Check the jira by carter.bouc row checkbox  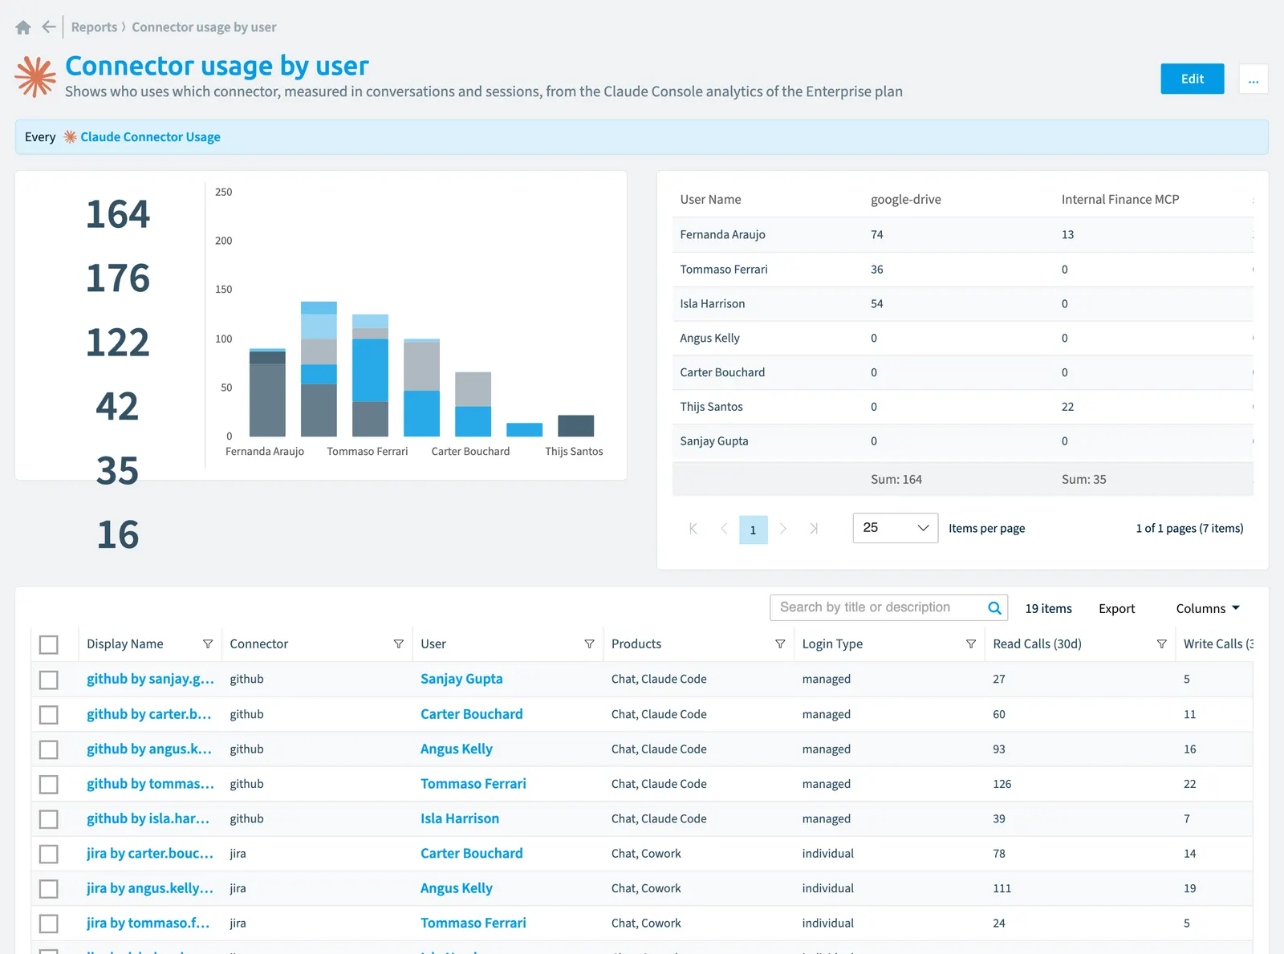(49, 854)
